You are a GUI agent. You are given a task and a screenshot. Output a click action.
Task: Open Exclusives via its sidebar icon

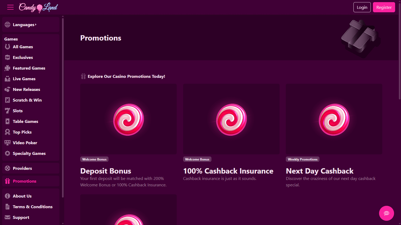tap(7, 57)
